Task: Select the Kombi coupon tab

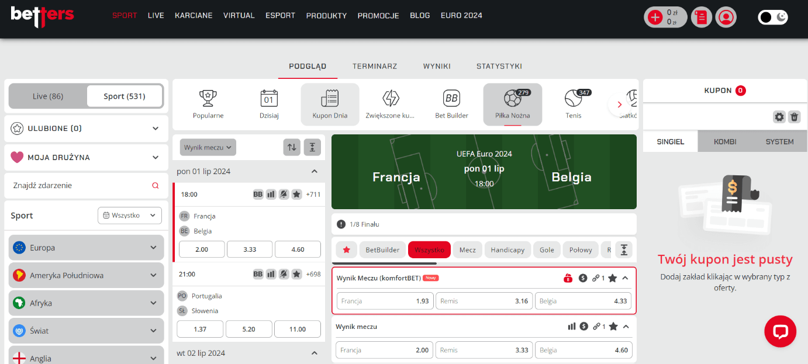Action: (725, 141)
